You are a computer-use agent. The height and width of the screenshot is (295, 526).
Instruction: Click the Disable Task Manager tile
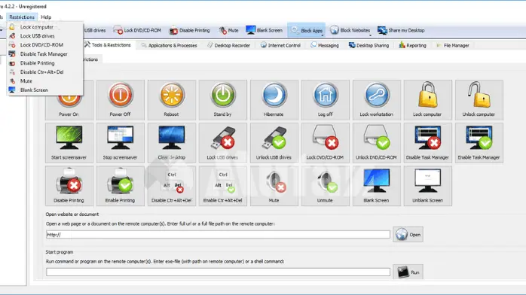coord(428,143)
